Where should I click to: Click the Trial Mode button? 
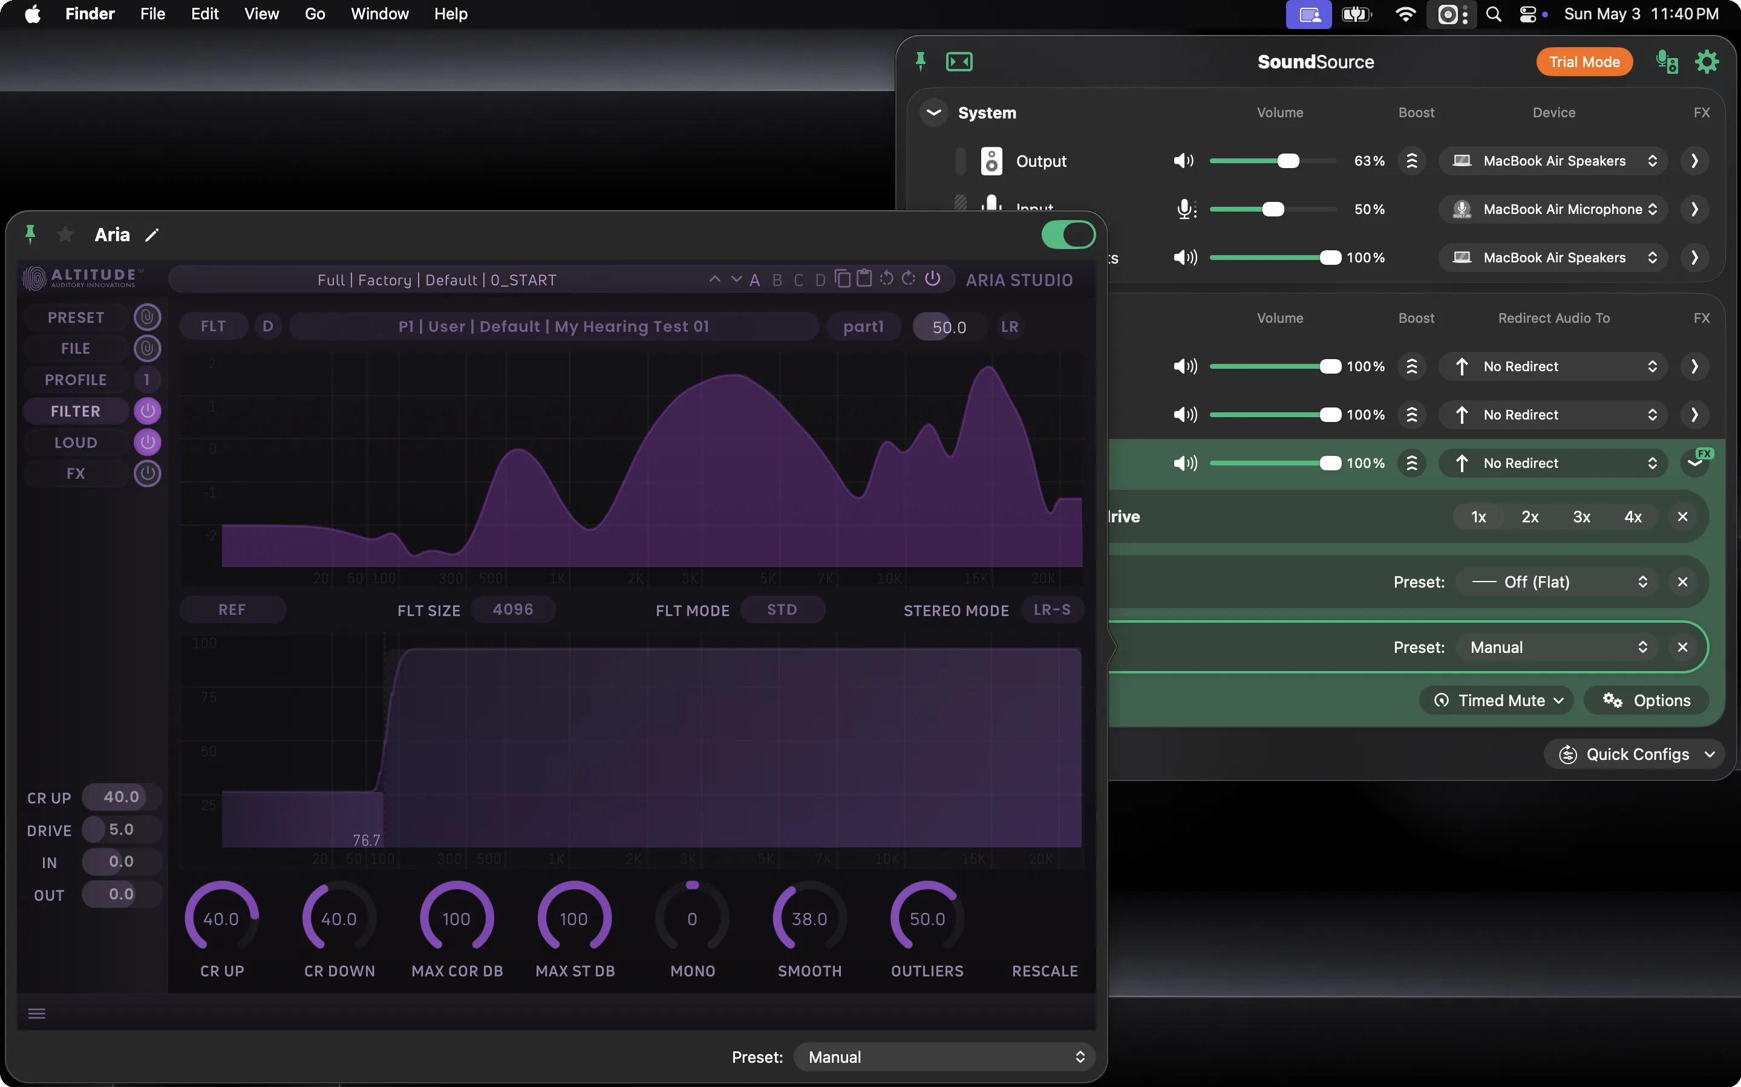pos(1584,62)
